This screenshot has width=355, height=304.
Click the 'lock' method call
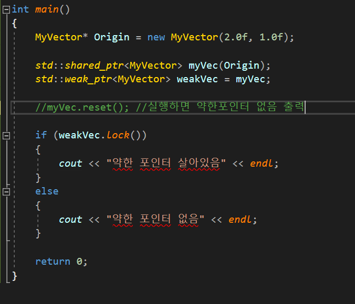118,135
